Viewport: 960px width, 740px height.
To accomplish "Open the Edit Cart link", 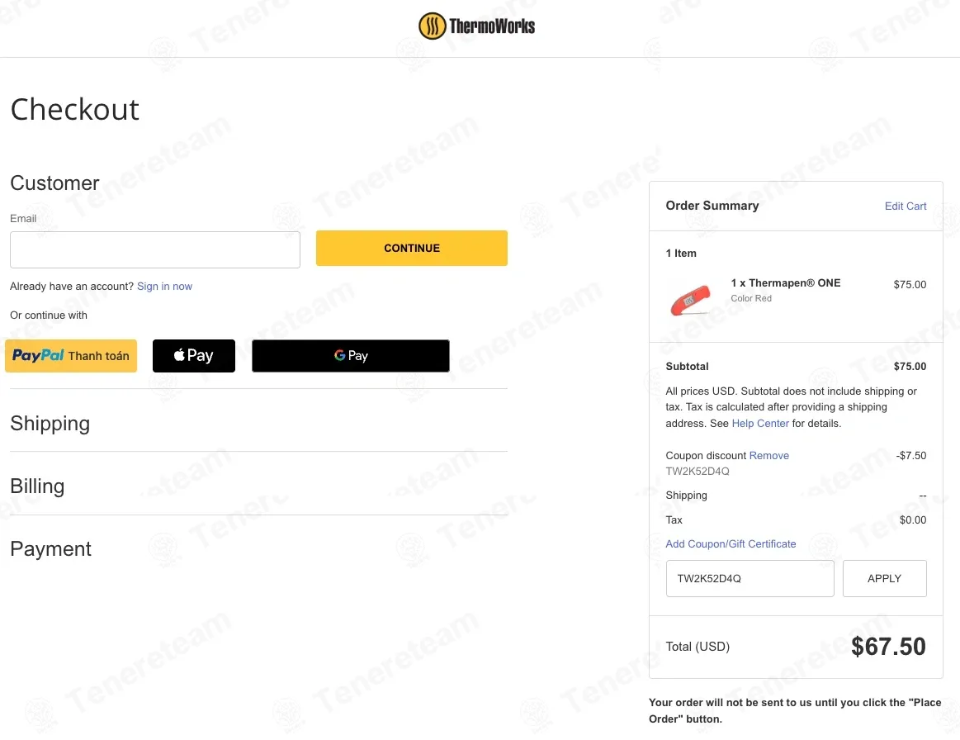I will point(905,206).
